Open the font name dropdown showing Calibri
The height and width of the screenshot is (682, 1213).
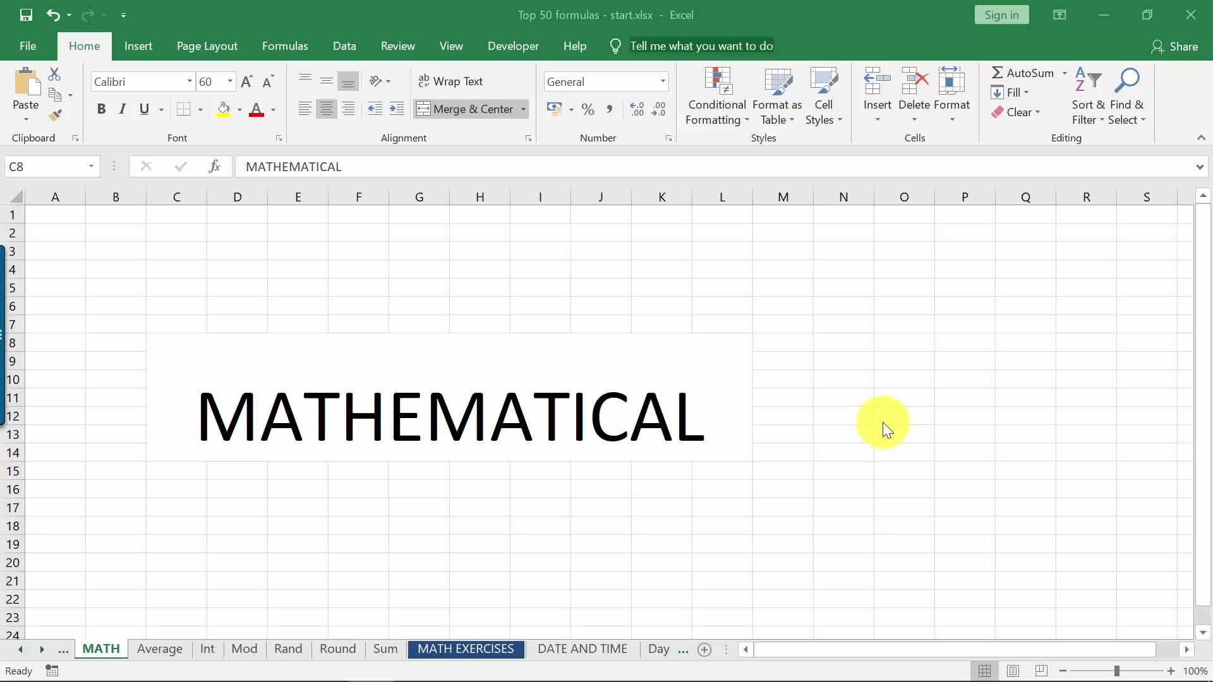(x=189, y=81)
